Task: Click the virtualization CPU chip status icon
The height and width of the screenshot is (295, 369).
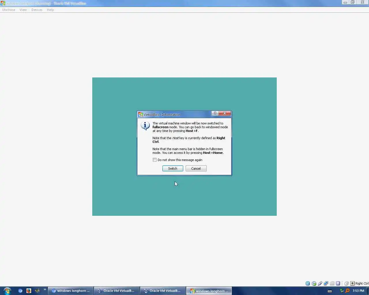Action: pyautogui.click(x=338, y=283)
